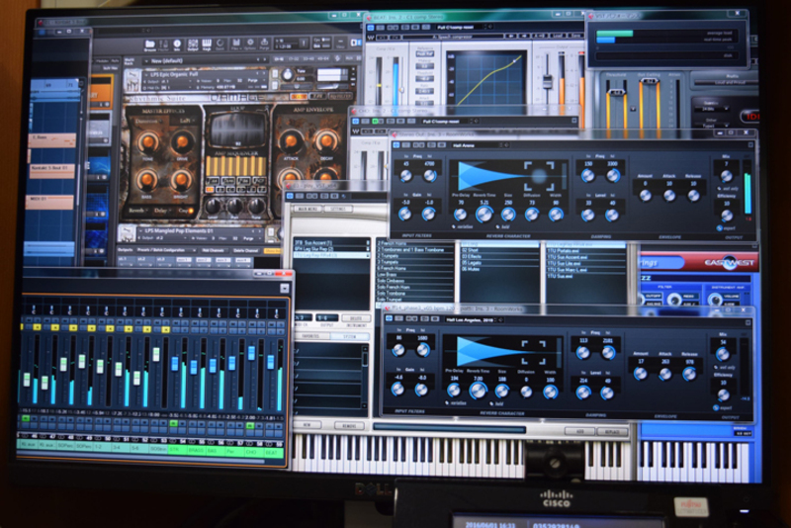Click the Kontakt Tune knob

tap(288, 76)
